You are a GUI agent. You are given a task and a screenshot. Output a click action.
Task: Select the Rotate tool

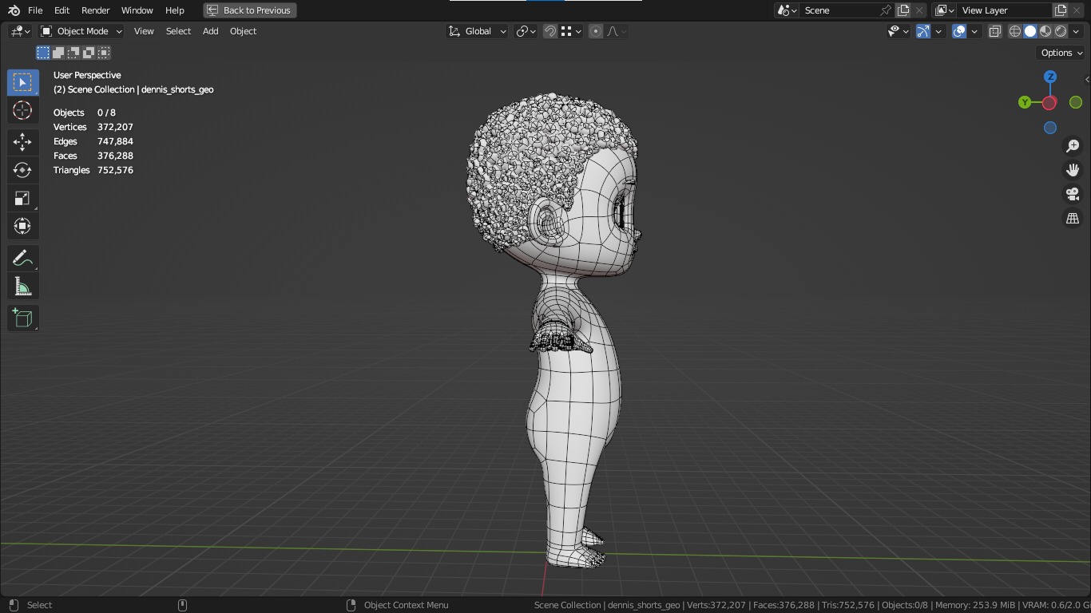(x=22, y=170)
